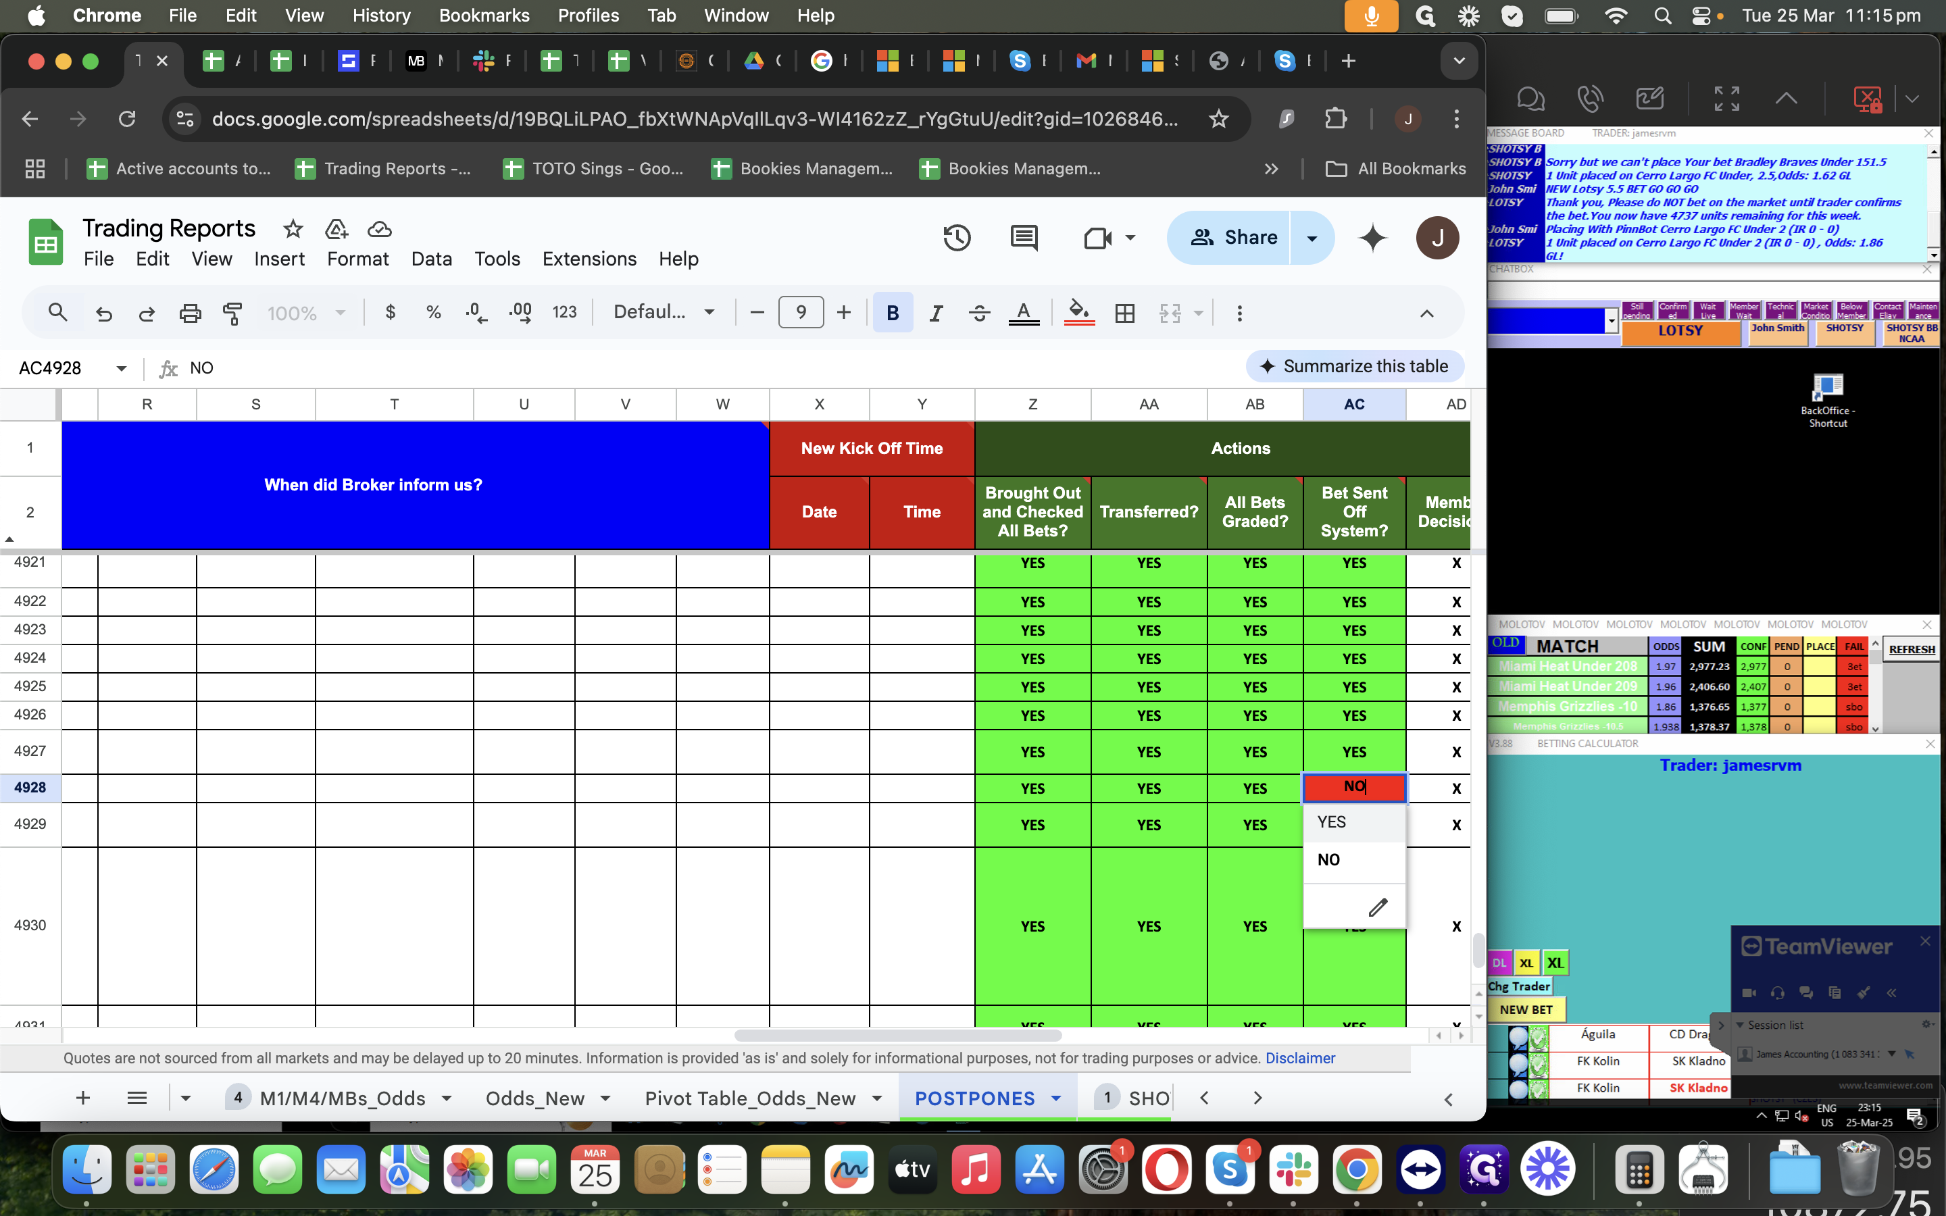Add a new sheet with plus button
Image resolution: width=1946 pixels, height=1216 pixels.
tap(83, 1098)
